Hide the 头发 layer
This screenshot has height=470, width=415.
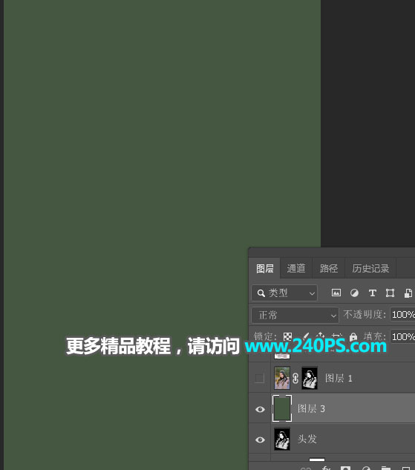[x=260, y=440]
